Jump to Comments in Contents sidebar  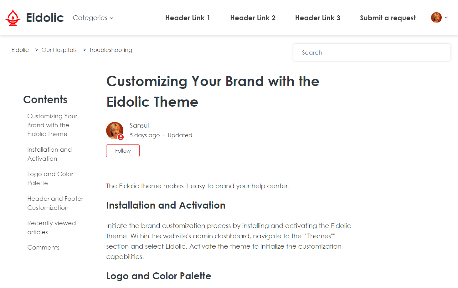[x=43, y=248]
